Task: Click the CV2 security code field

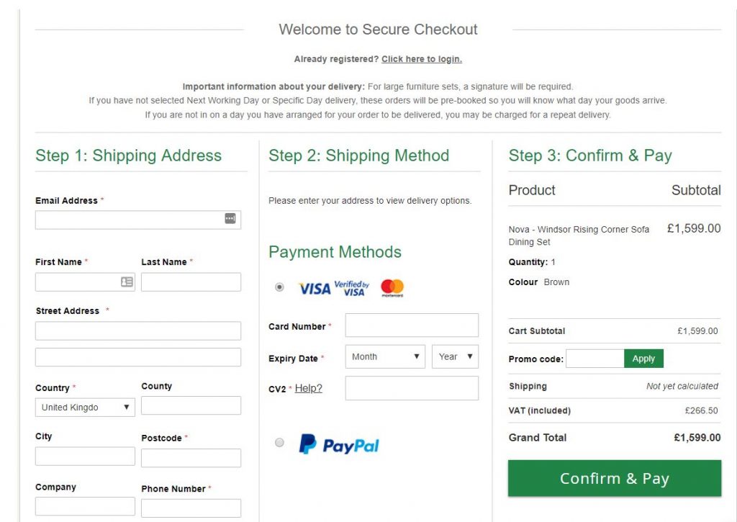Action: [412, 388]
